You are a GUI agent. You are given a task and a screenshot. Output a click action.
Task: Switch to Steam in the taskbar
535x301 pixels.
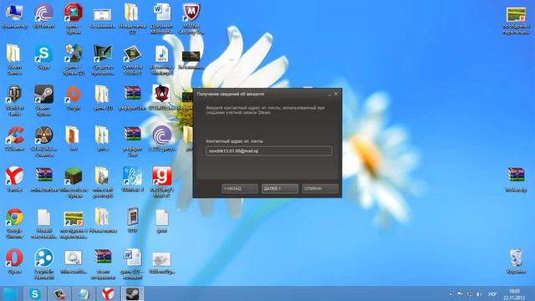(133, 293)
